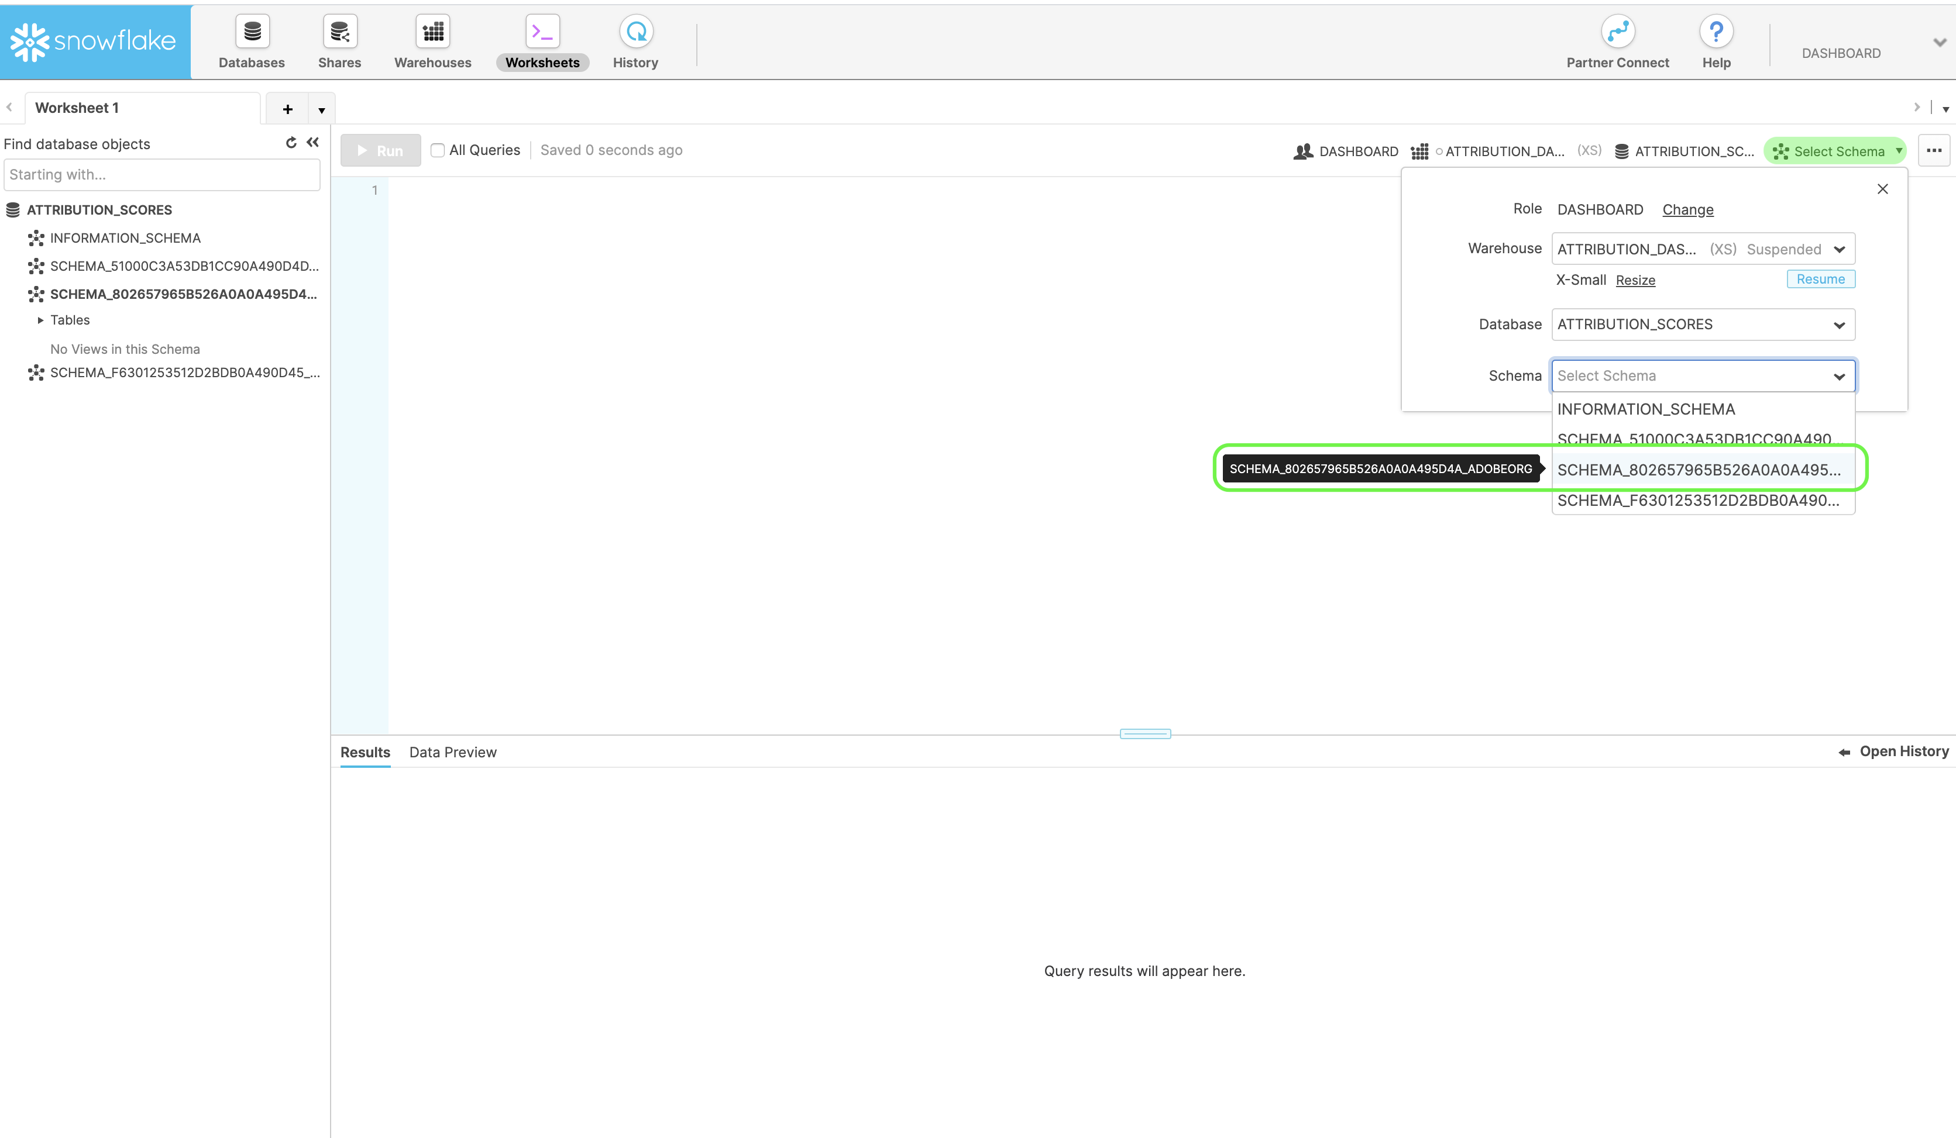Open the Warehouses page icon
This screenshot has width=1956, height=1138.
click(432, 32)
